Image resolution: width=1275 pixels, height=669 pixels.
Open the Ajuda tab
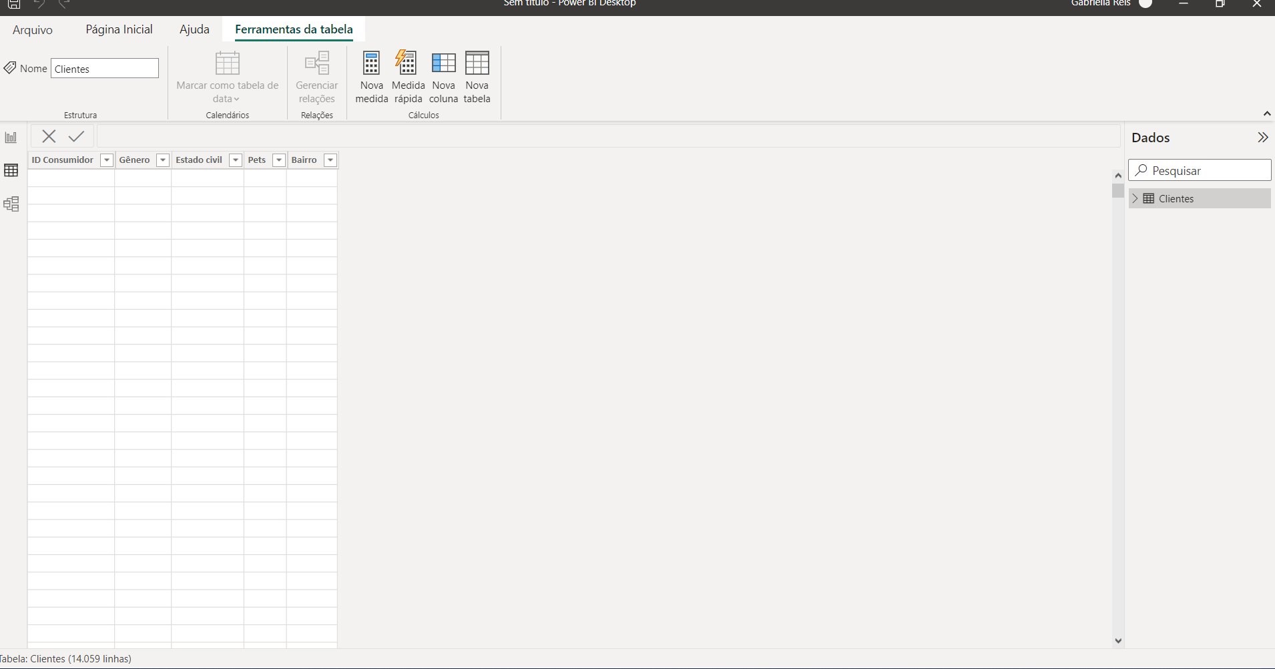point(194,29)
